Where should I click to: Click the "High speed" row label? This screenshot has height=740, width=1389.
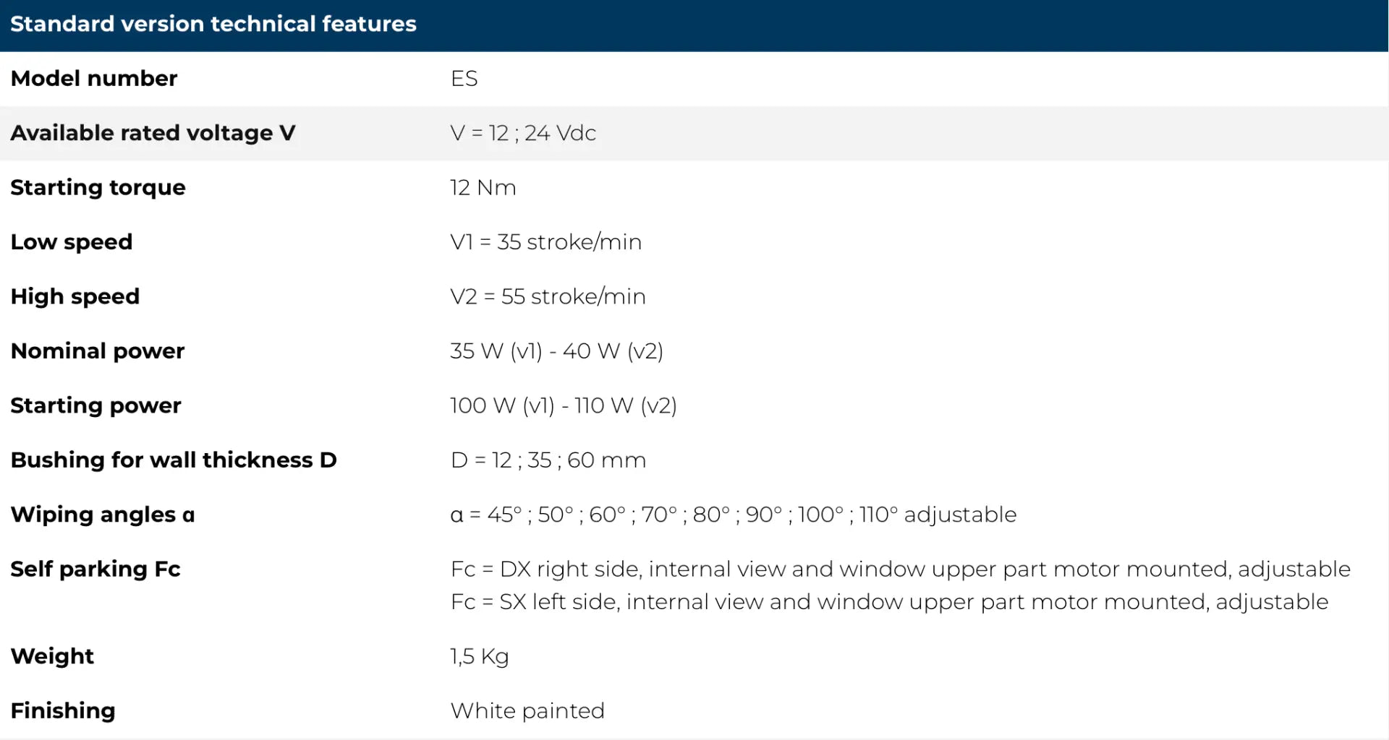(x=75, y=296)
